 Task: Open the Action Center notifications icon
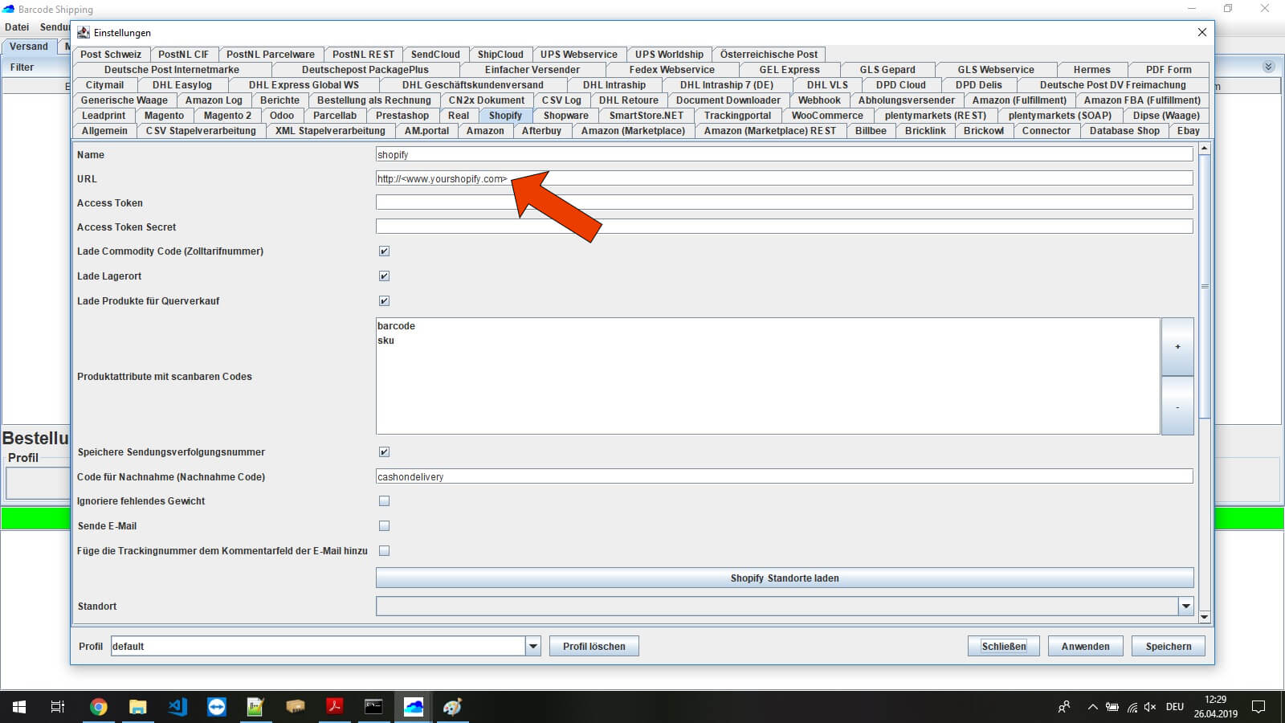click(x=1258, y=707)
